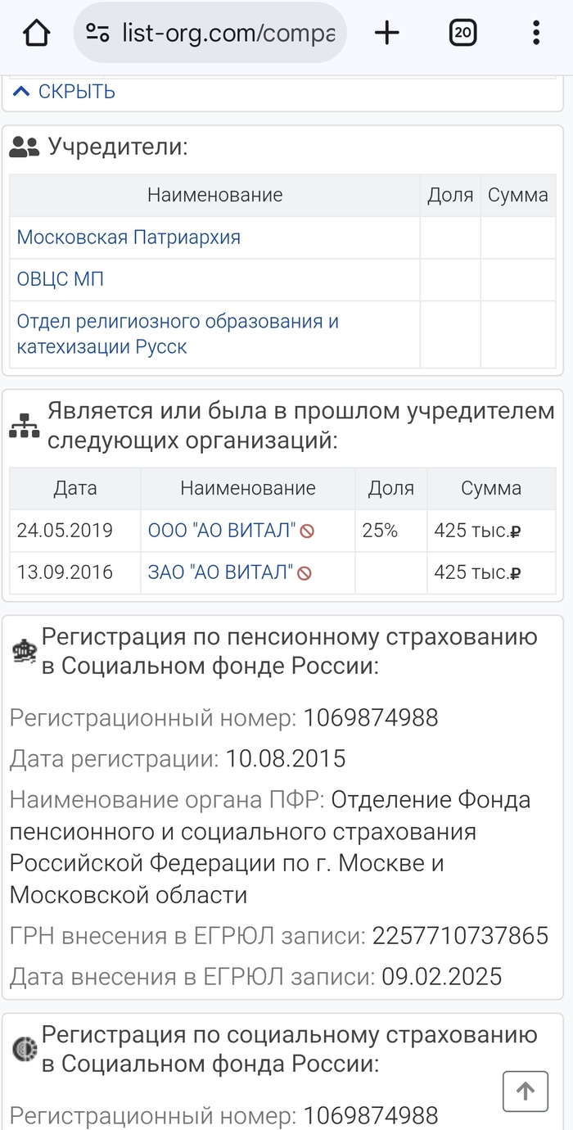
Task: Tap the site info icon in address bar
Action: [98, 33]
